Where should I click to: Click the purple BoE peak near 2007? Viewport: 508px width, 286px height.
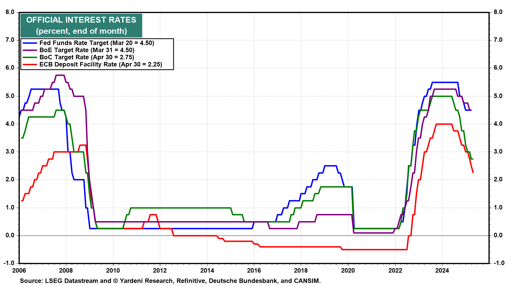pyautogui.click(x=60, y=75)
